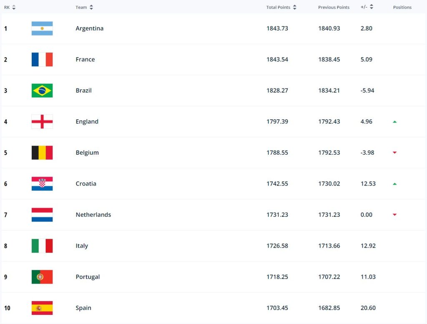427x324 pixels.
Task: Click the Italy flag icon
Action: 42,246
